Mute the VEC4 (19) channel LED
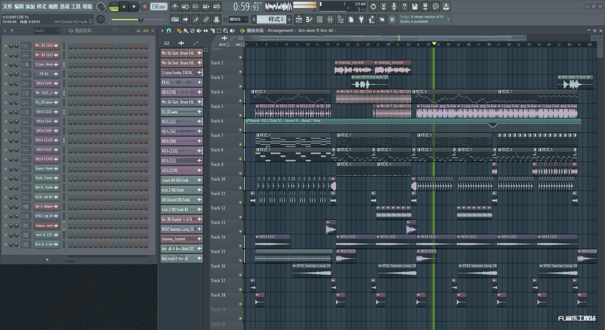 coord(5,83)
